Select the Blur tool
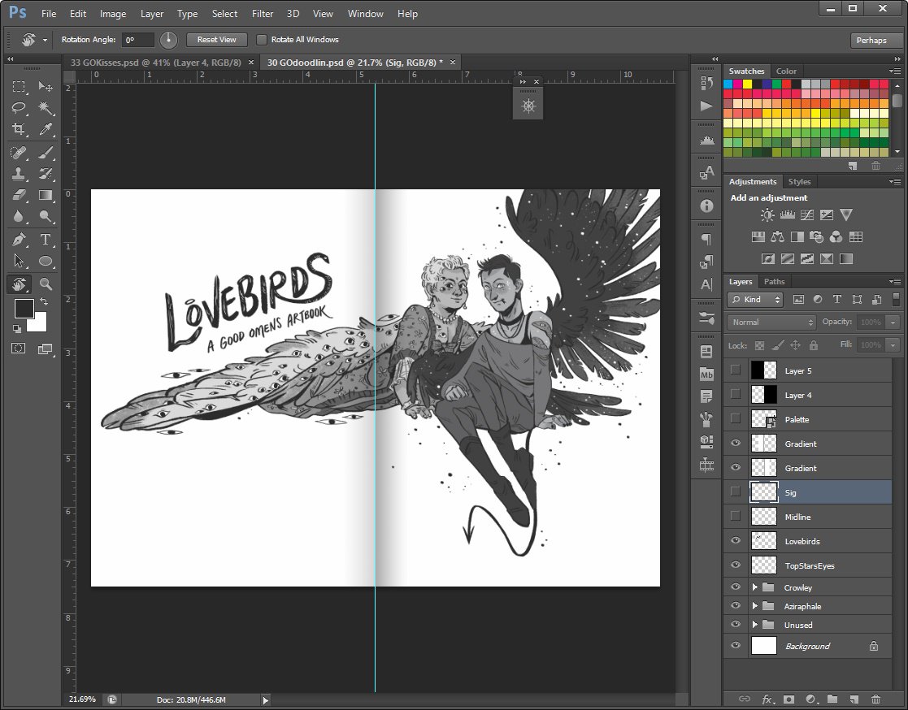The image size is (908, 710). (19, 216)
